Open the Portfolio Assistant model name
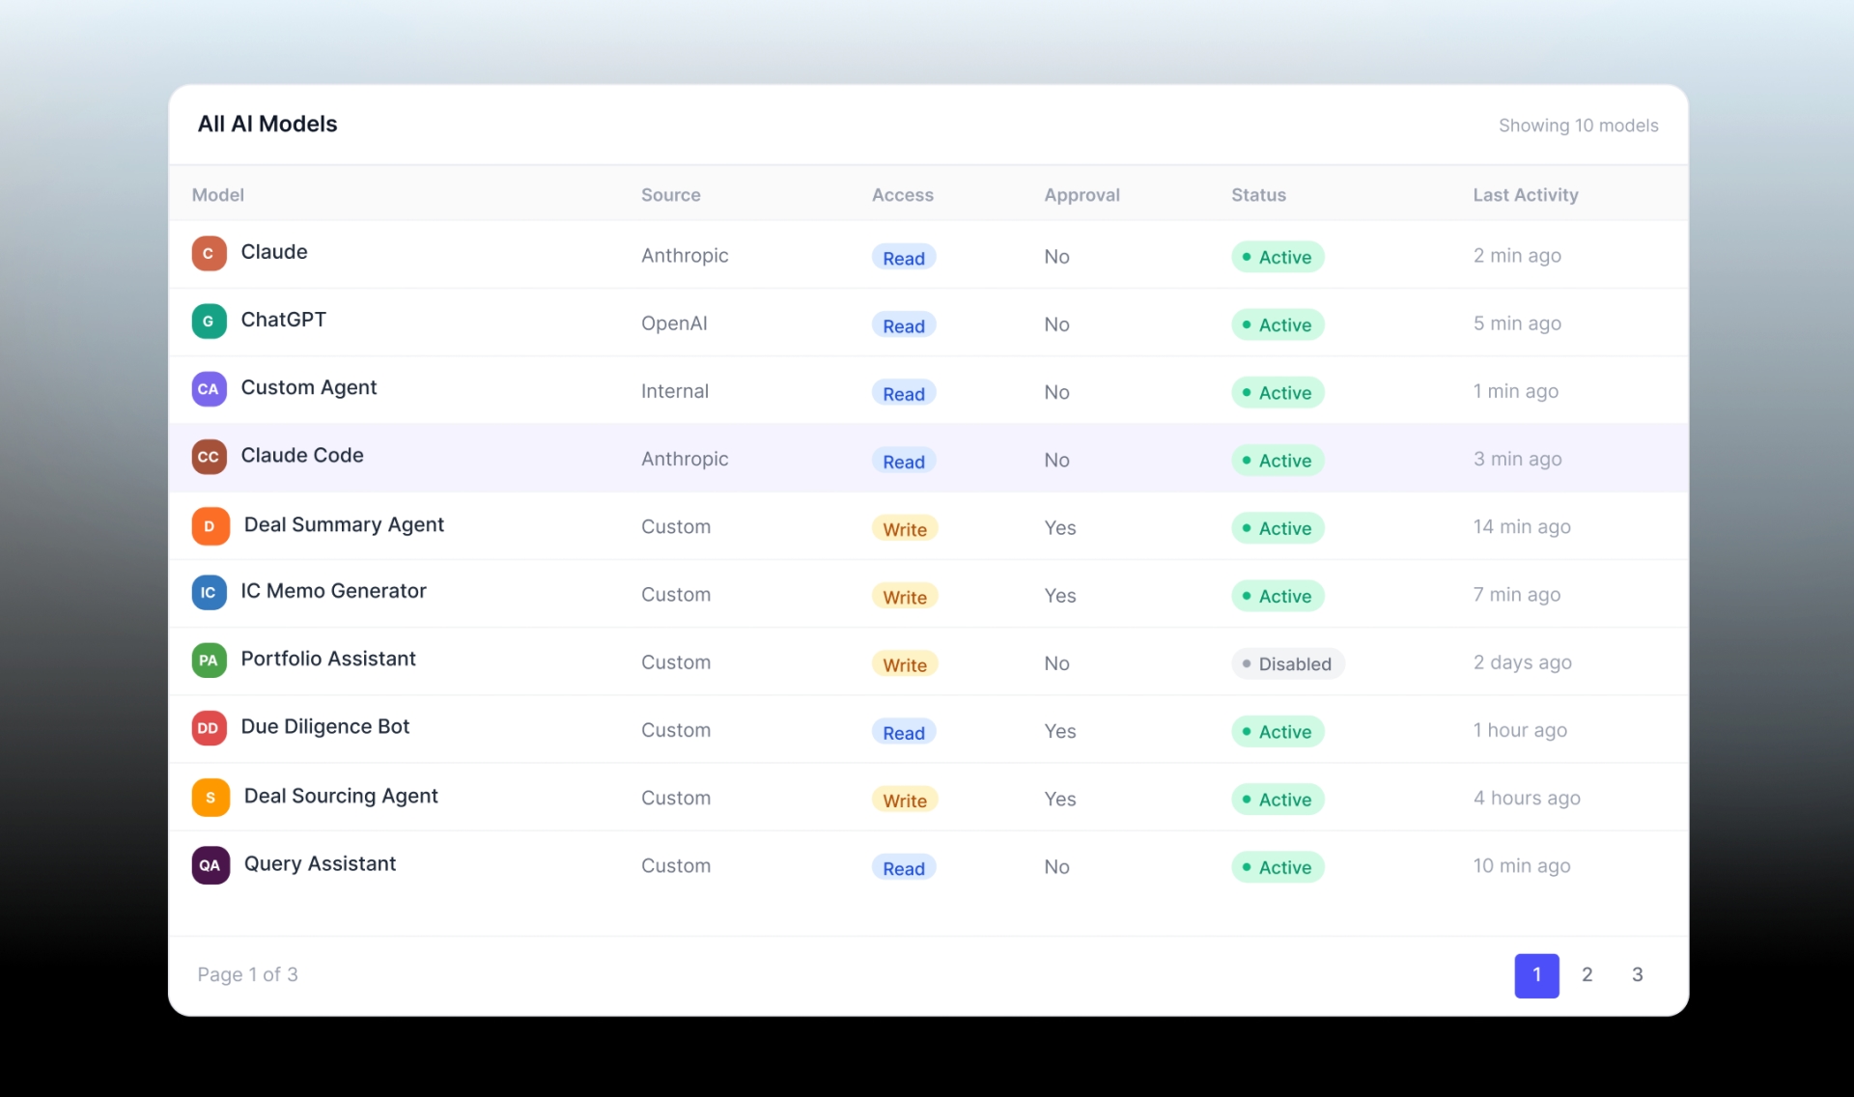 pos(328,659)
